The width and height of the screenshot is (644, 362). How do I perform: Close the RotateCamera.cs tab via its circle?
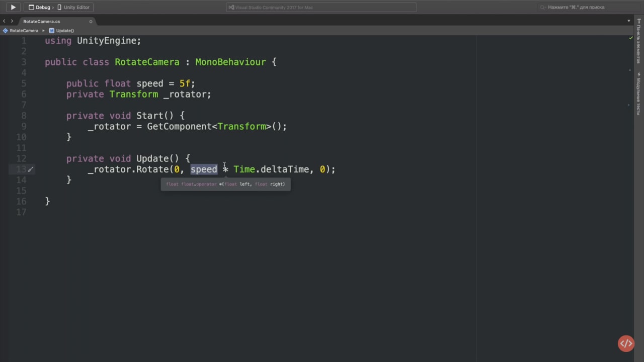(91, 22)
